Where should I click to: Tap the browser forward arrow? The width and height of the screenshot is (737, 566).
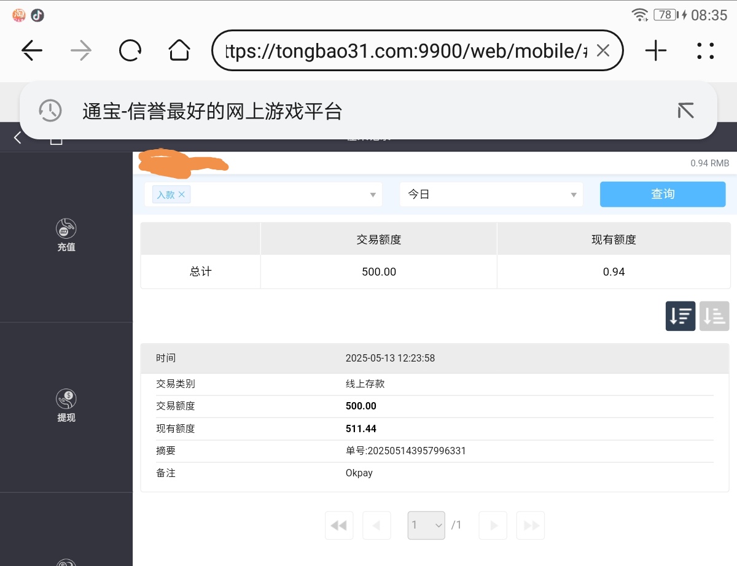(x=81, y=51)
